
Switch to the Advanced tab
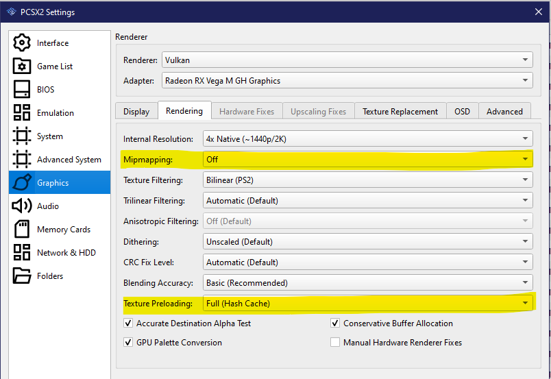click(504, 112)
